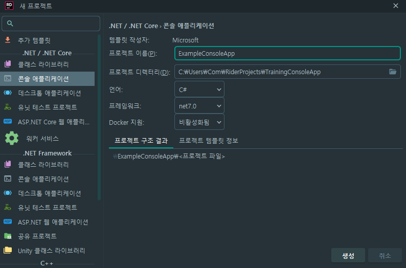Select 공유 프로젝트 template
The height and width of the screenshot is (268, 406).
pos(48,236)
